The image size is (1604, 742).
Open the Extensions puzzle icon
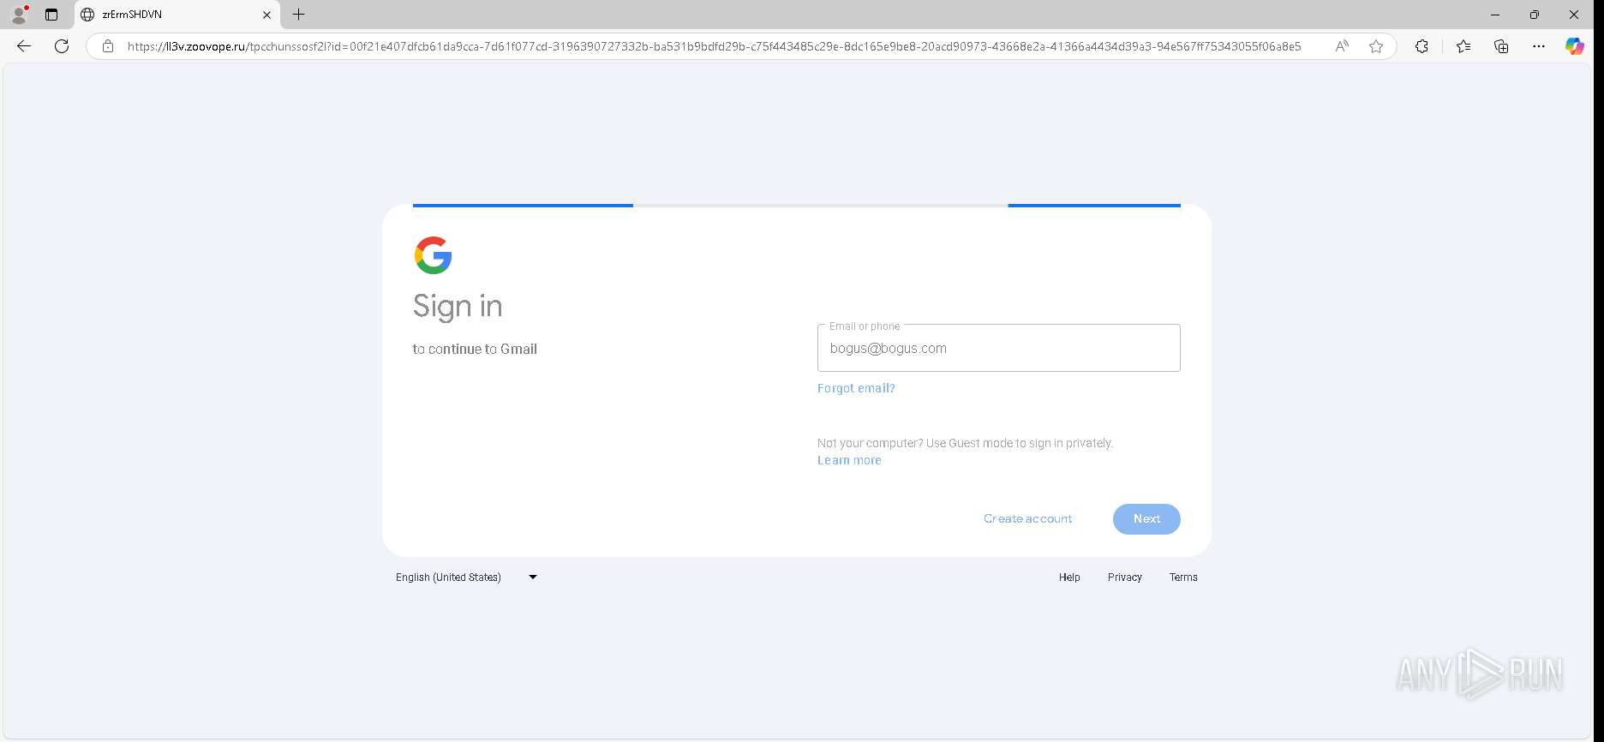(1421, 46)
